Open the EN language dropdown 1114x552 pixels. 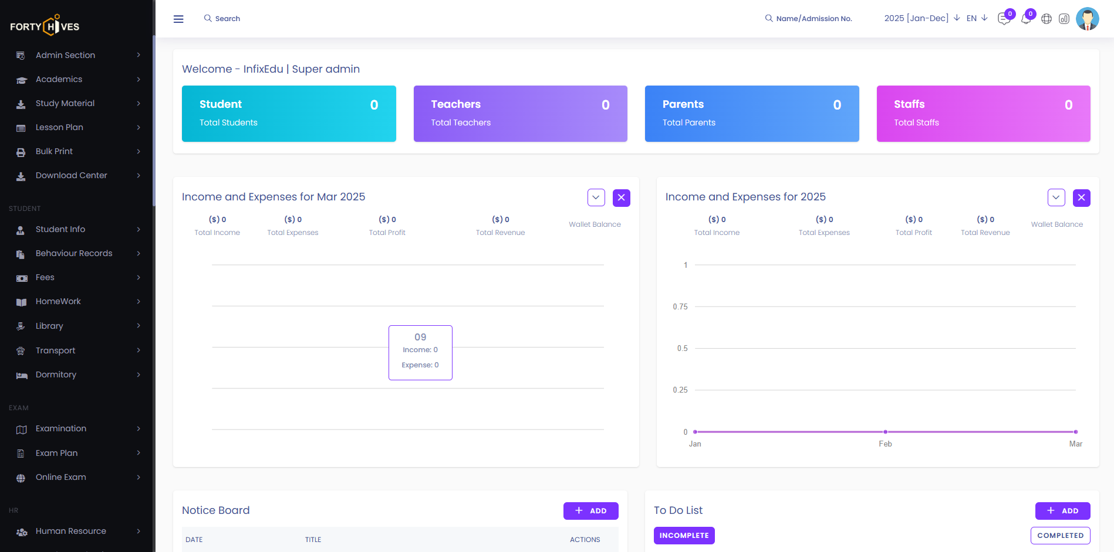[977, 18]
